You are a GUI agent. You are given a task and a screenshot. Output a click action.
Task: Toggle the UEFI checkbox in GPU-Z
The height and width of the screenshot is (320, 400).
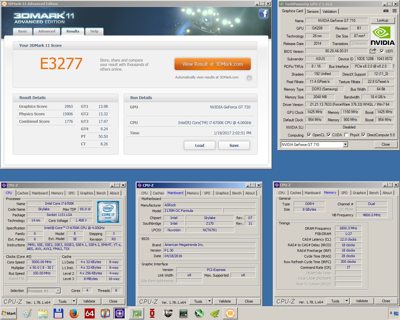[x=382, y=51]
